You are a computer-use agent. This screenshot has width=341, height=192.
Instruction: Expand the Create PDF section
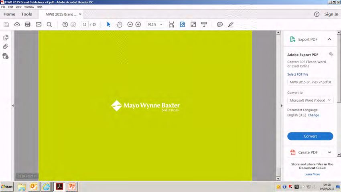[x=329, y=152]
